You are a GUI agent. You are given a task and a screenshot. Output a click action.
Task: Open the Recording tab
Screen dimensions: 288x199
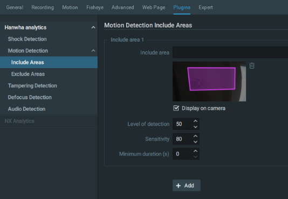coord(43,8)
